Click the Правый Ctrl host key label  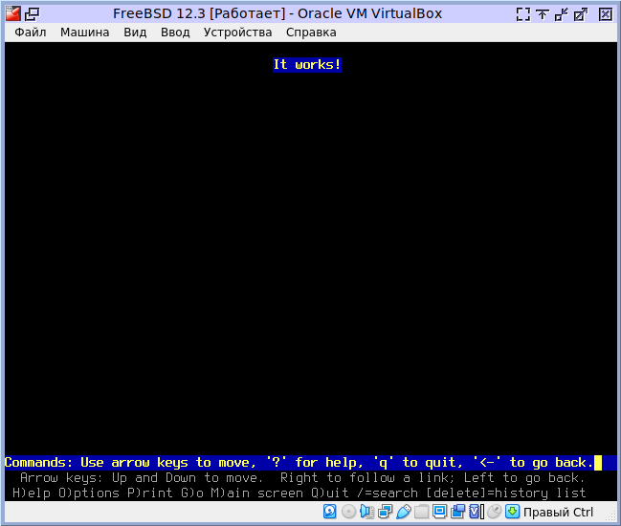pos(559,513)
